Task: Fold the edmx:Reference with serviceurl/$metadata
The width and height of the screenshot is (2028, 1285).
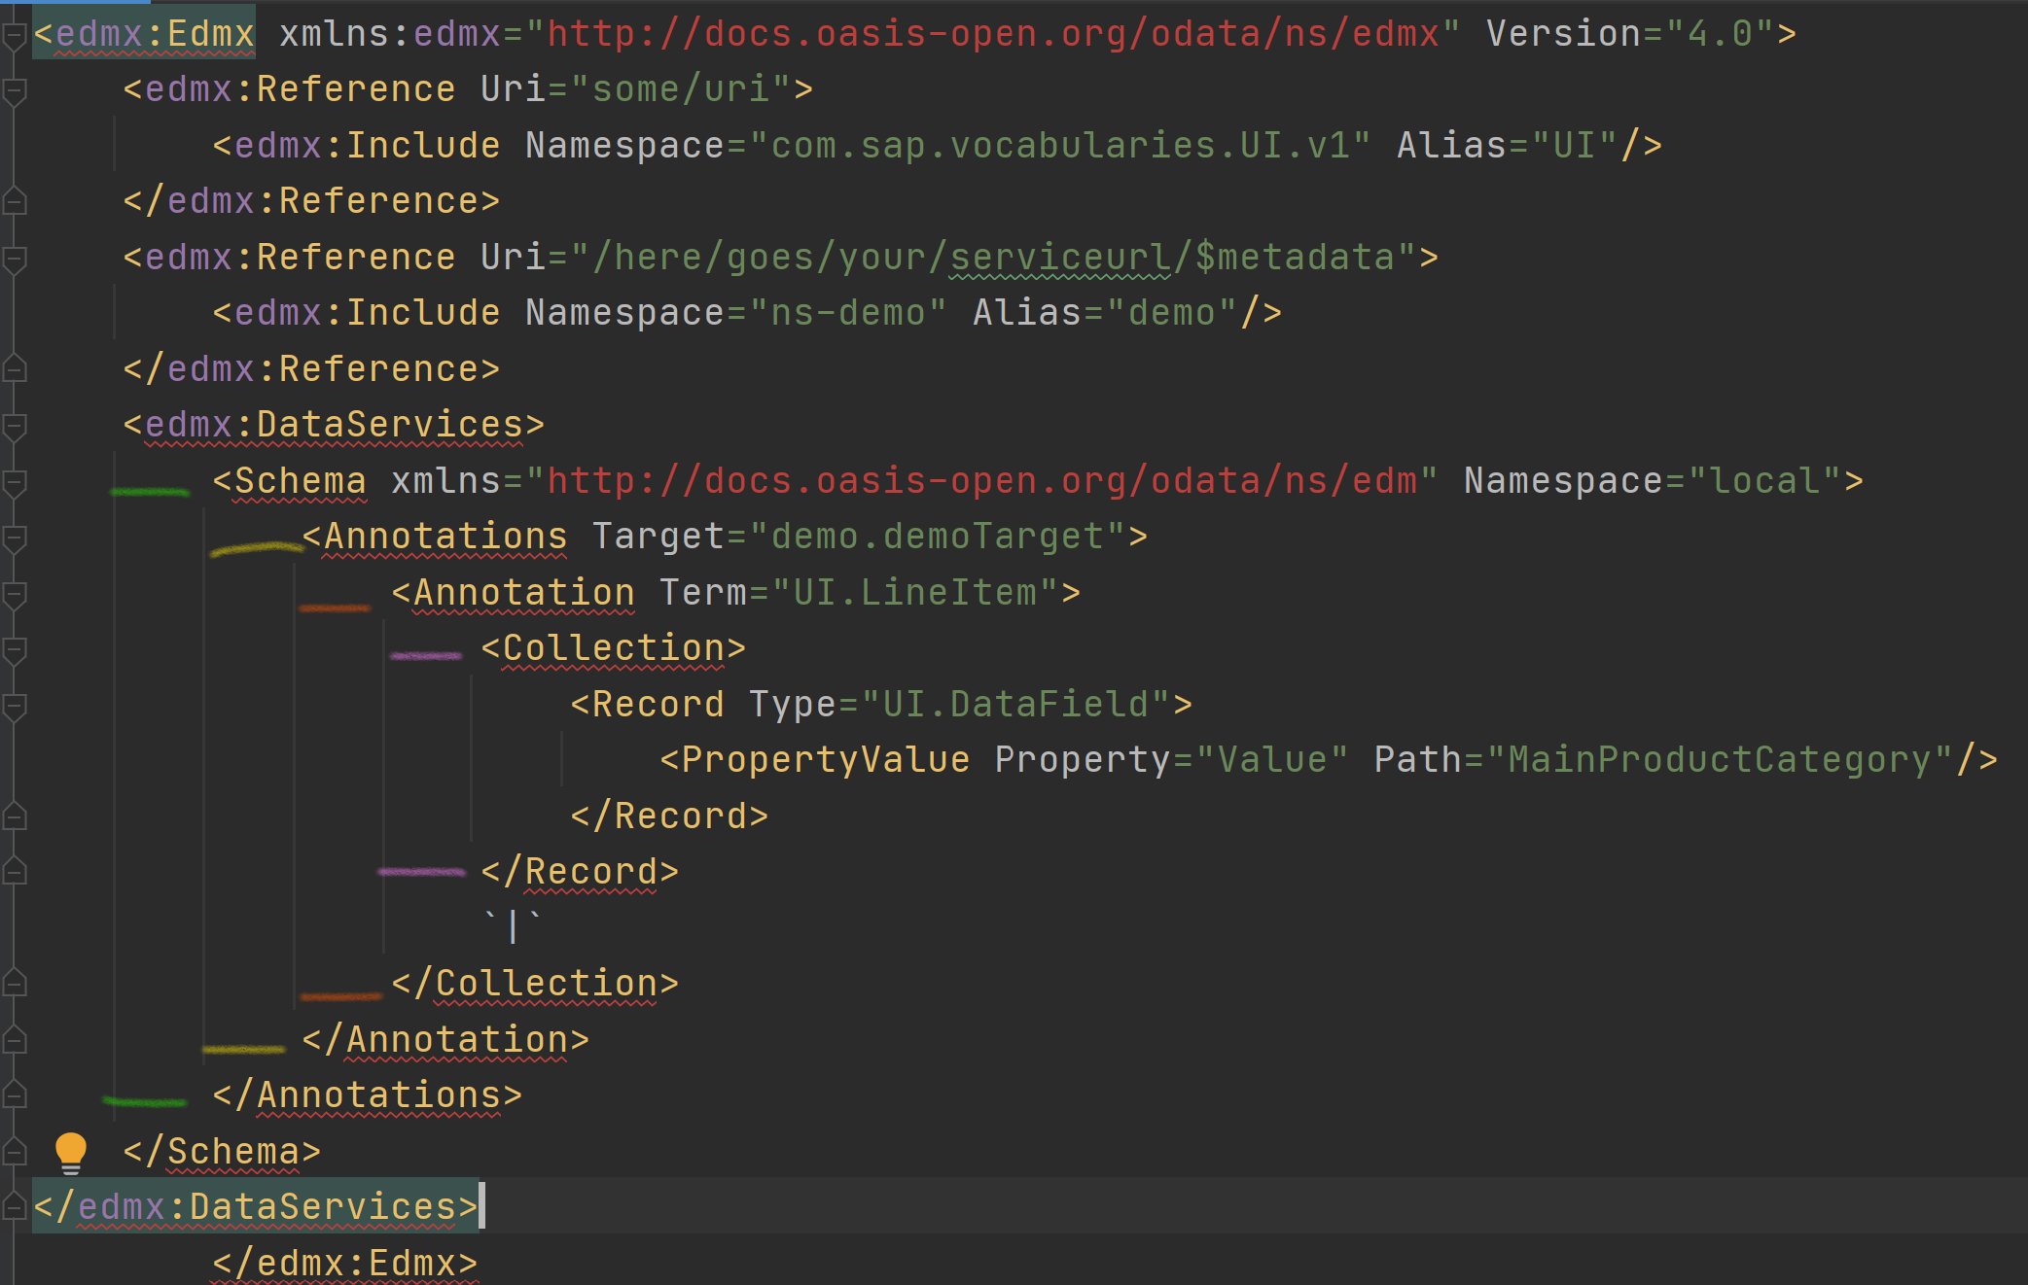Action: [14, 260]
